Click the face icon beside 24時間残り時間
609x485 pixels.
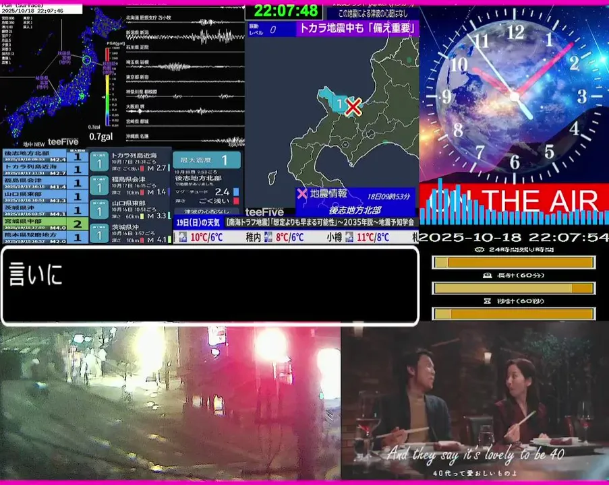480,249
